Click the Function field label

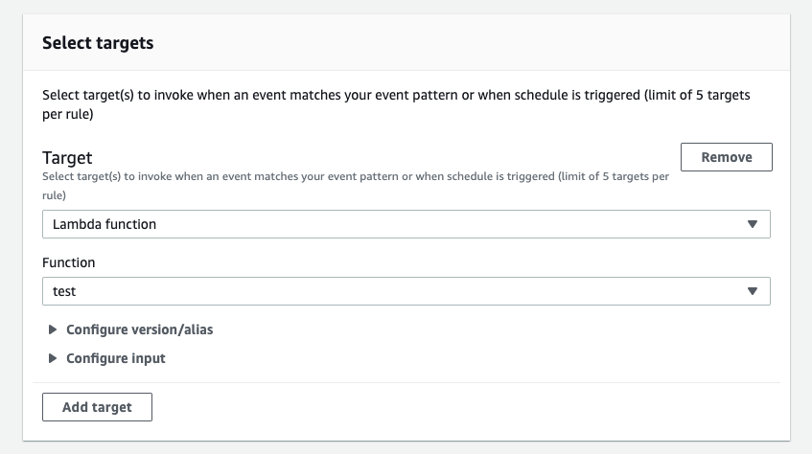pos(68,262)
